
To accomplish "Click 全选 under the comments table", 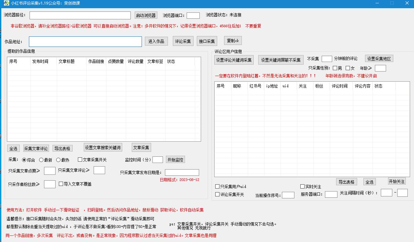I will (370, 182).
